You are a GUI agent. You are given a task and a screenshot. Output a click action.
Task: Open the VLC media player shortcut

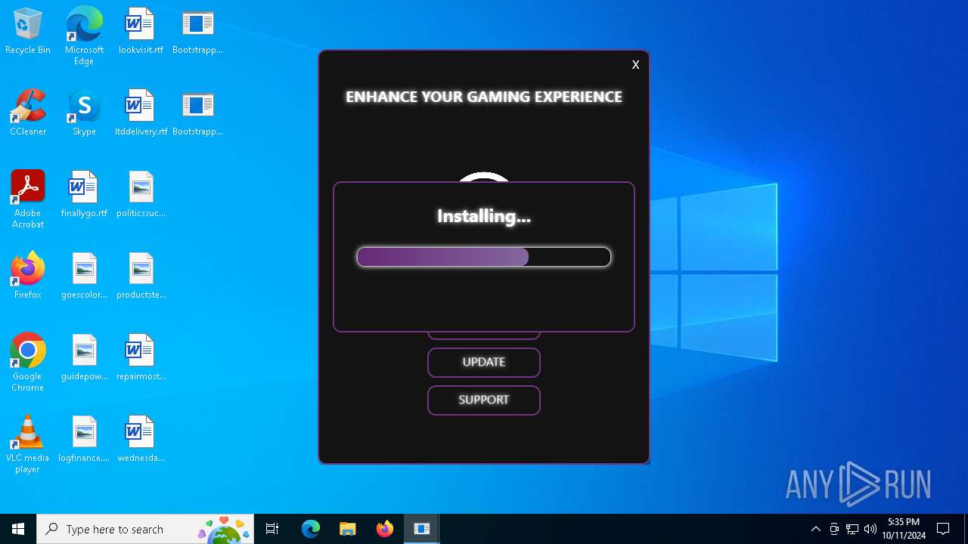click(28, 444)
